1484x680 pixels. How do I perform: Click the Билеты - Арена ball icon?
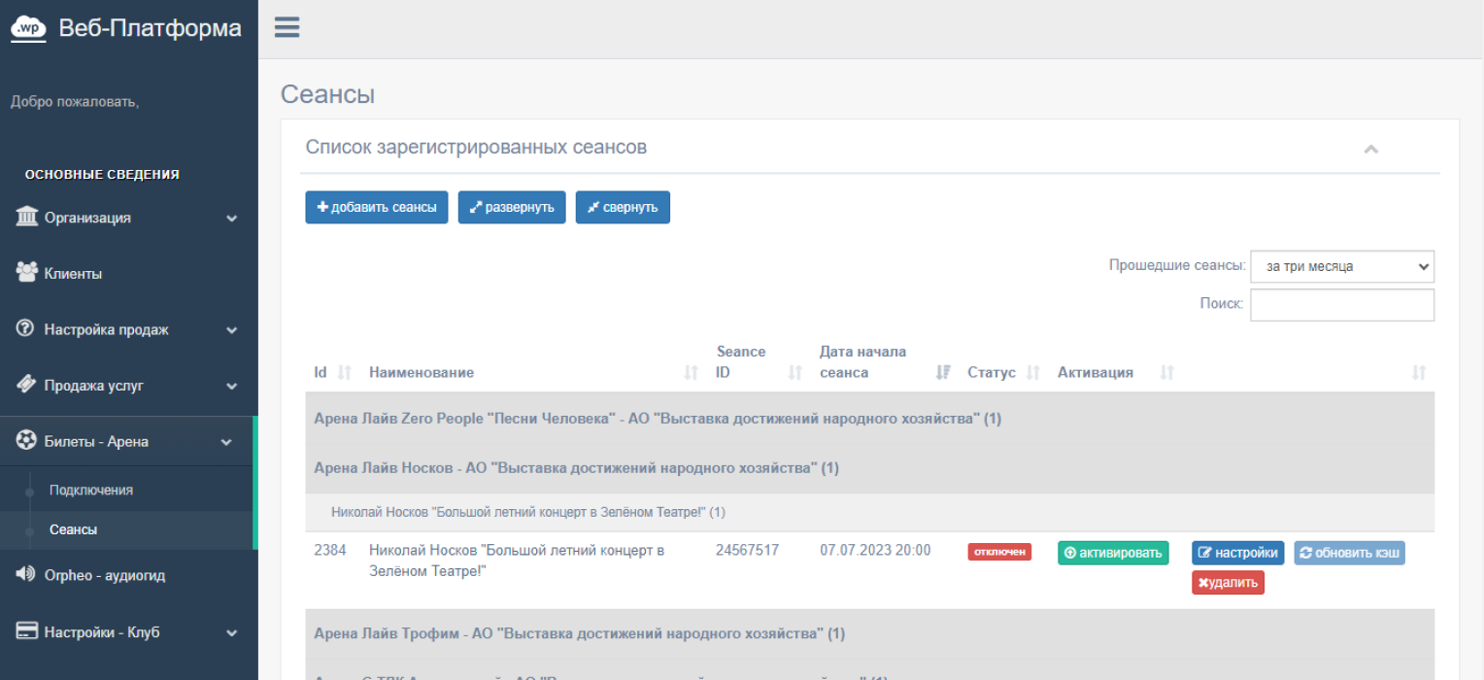pyautogui.click(x=26, y=441)
